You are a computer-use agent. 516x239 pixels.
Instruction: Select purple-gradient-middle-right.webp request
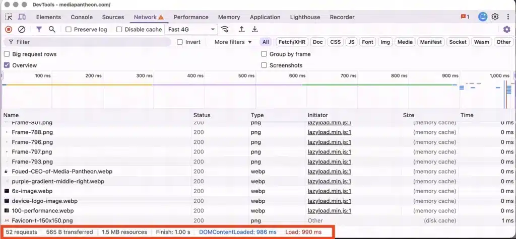(x=258, y=181)
